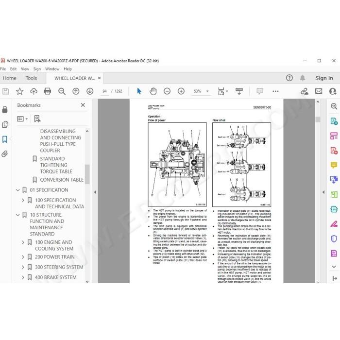Open the Window menu
340x340 pixels.
tap(52, 69)
